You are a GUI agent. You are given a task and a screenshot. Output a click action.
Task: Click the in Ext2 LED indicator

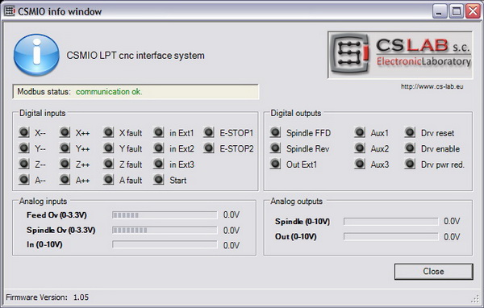coord(159,148)
